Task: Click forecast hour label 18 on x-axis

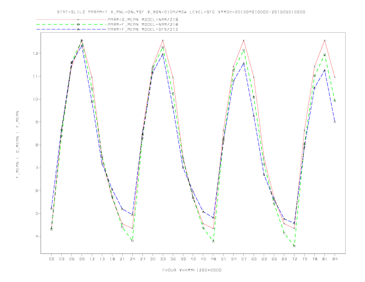Action: point(112,259)
